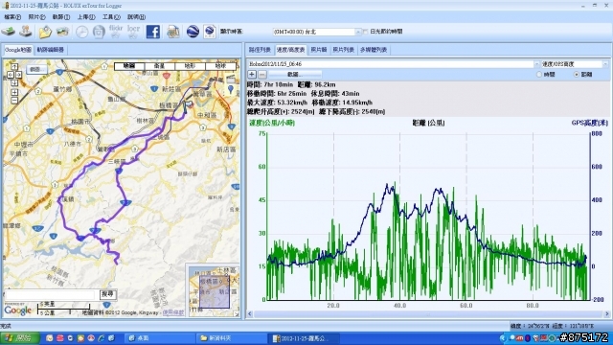Switch to the photo list (照片列表) tab
The width and height of the screenshot is (613, 345).
pos(343,50)
